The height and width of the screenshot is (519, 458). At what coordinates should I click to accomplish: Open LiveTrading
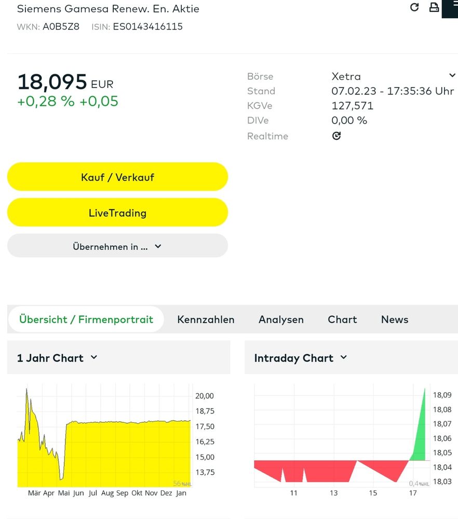pyautogui.click(x=117, y=212)
